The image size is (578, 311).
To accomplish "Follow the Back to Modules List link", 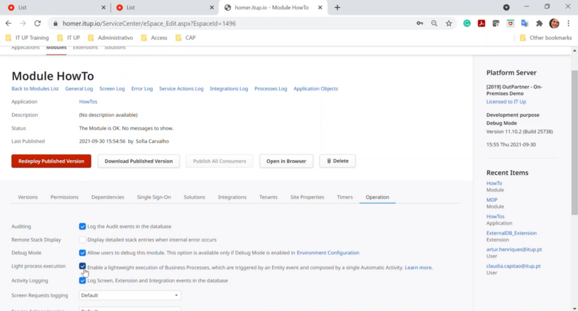I will (x=35, y=89).
